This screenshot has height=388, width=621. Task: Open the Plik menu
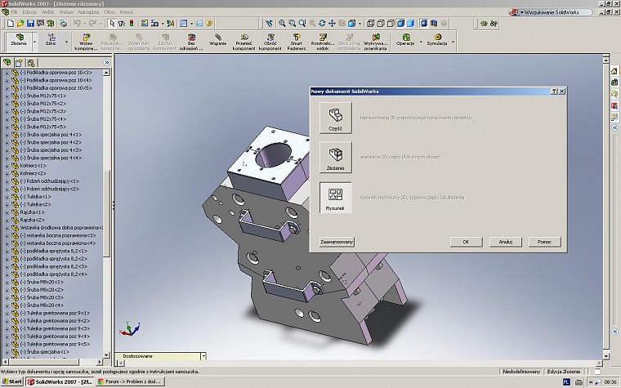point(14,12)
